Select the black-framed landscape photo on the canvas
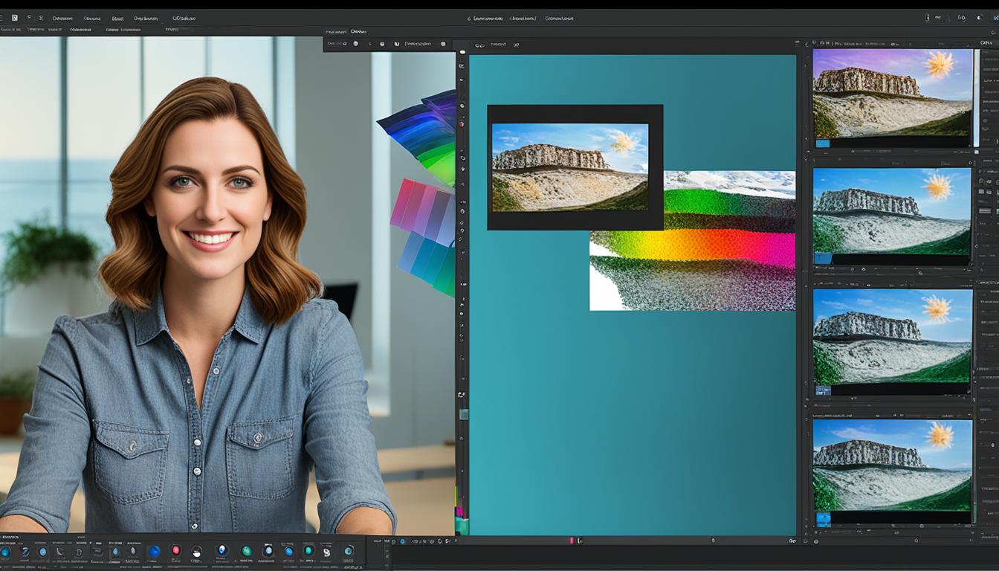The height and width of the screenshot is (571, 999). 575,167
